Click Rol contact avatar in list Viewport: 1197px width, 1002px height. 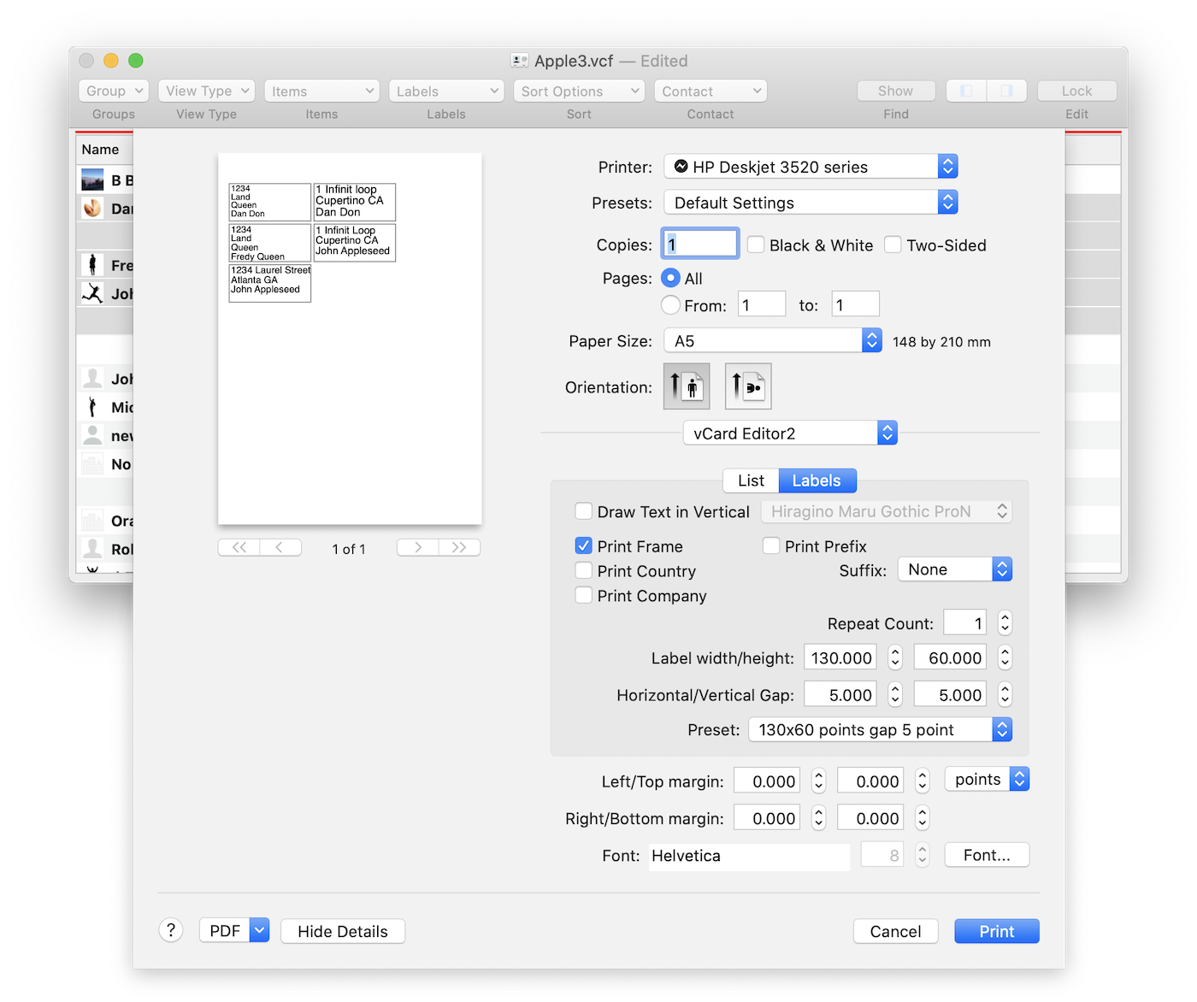pos(92,548)
